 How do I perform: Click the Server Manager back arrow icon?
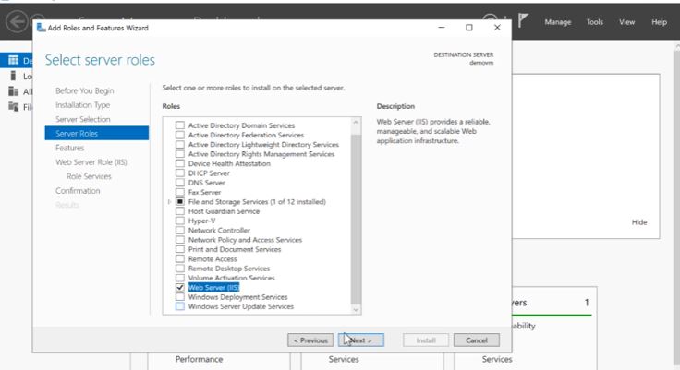click(x=17, y=21)
